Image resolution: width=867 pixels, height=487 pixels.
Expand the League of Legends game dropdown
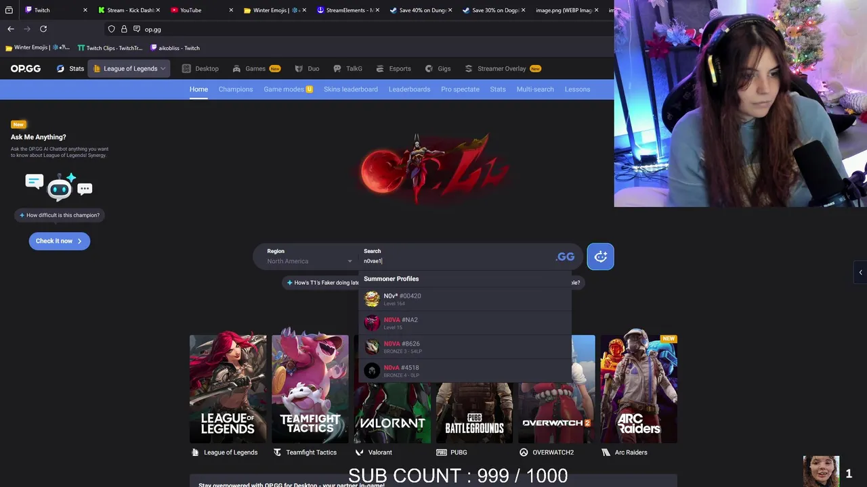[129, 68]
